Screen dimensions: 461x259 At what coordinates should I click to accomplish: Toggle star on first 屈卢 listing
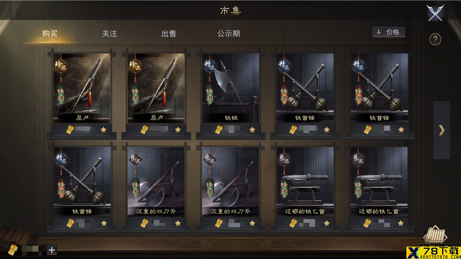coord(103,130)
